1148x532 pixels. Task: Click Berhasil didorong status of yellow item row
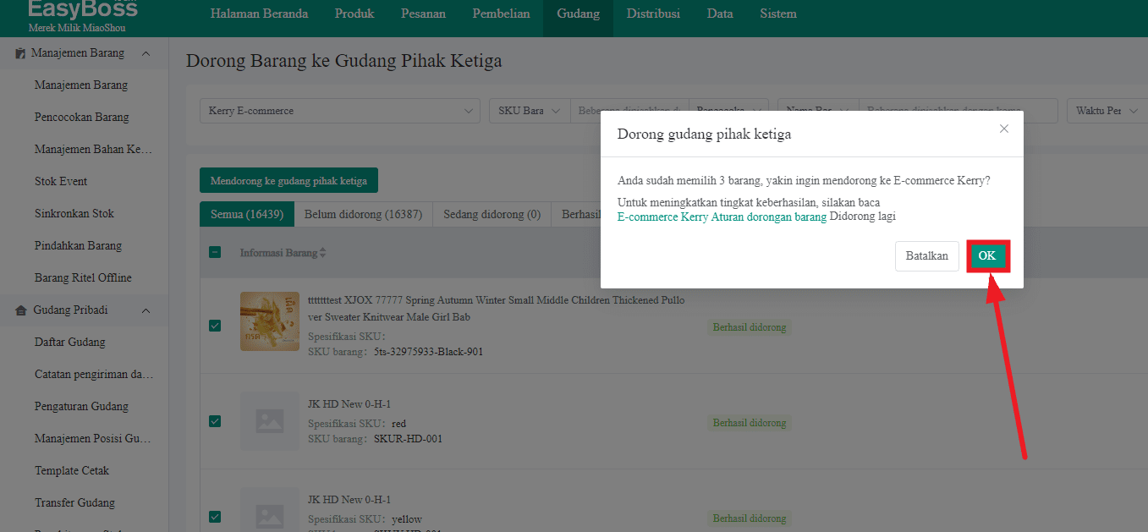[x=750, y=518]
